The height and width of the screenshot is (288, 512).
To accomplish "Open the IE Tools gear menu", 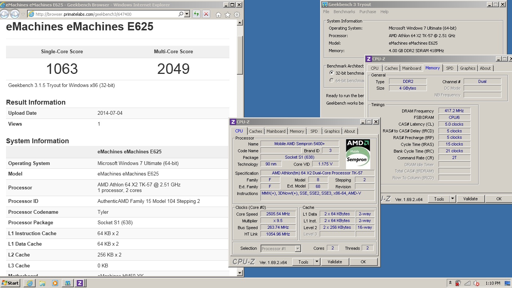I will [237, 15].
